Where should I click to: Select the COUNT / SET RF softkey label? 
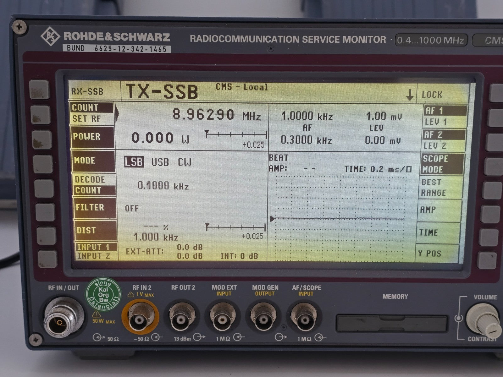pyautogui.click(x=91, y=113)
